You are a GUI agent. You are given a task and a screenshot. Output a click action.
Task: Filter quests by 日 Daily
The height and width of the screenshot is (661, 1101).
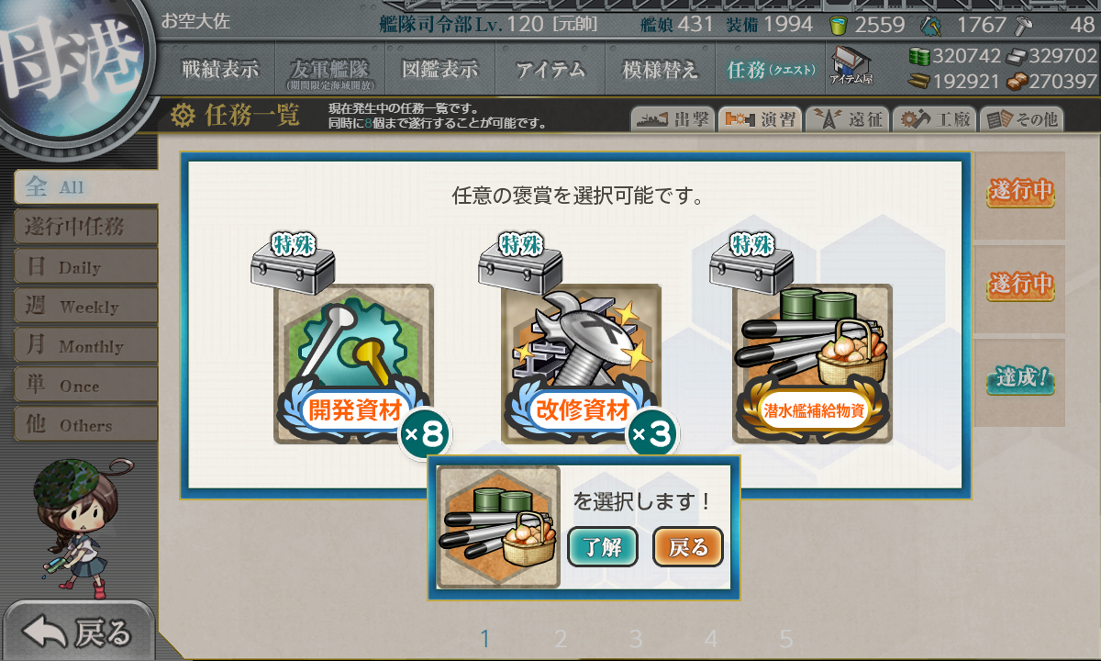click(x=85, y=267)
